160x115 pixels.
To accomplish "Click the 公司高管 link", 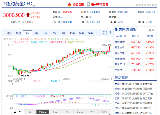I will (x=127, y=113).
